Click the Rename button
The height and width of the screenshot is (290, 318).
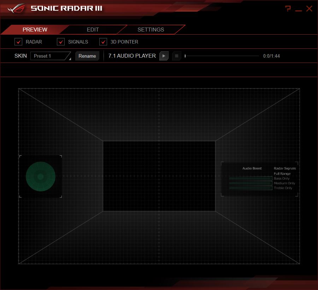point(87,56)
